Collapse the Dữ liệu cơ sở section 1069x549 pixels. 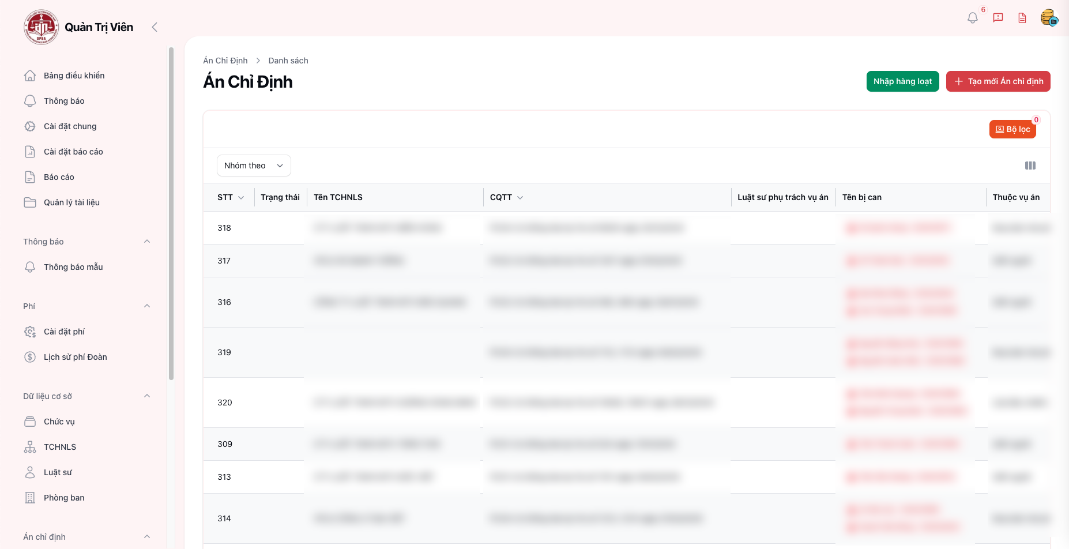click(x=147, y=396)
